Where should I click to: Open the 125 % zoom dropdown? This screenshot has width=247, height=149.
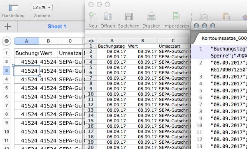tap(42, 7)
